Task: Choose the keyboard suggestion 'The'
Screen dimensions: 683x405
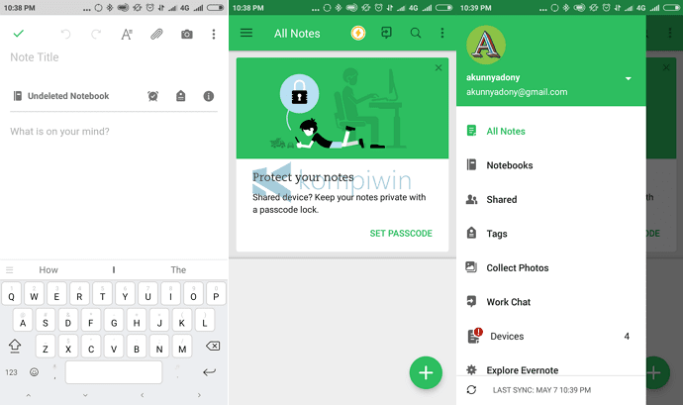Action: pos(178,270)
